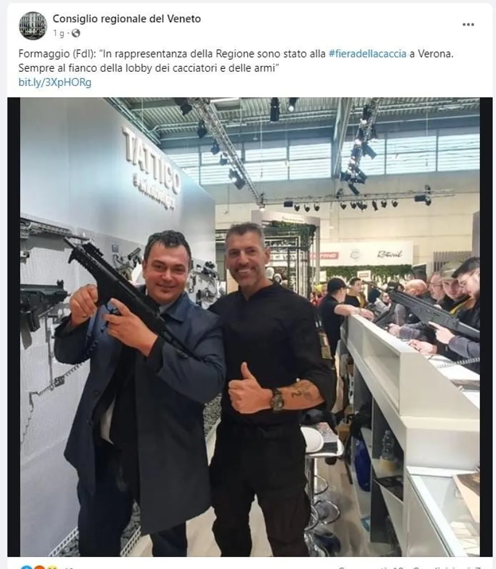The height and width of the screenshot is (569, 496).
Task: Click the yellow laughing reaction icon
Action: tap(52, 567)
